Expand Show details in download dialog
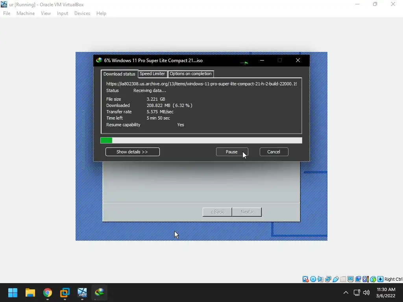 tap(132, 152)
